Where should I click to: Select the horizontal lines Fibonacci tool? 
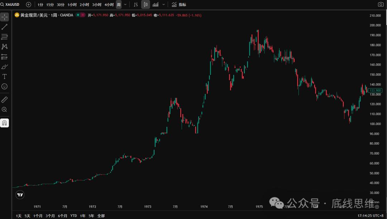(x=4, y=37)
